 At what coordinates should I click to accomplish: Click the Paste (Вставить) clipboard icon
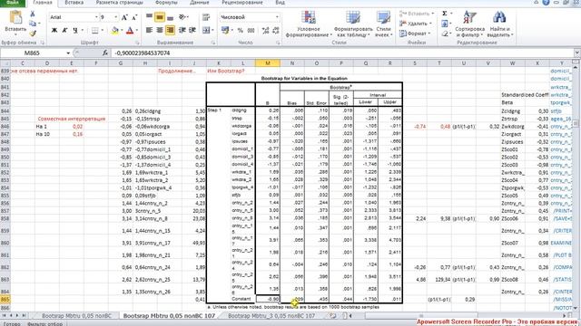pyautogui.click(x=16, y=17)
